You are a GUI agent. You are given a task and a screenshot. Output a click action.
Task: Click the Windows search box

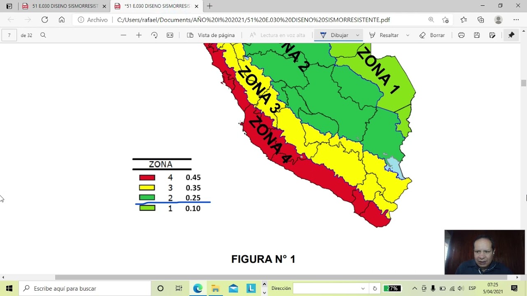pos(85,289)
